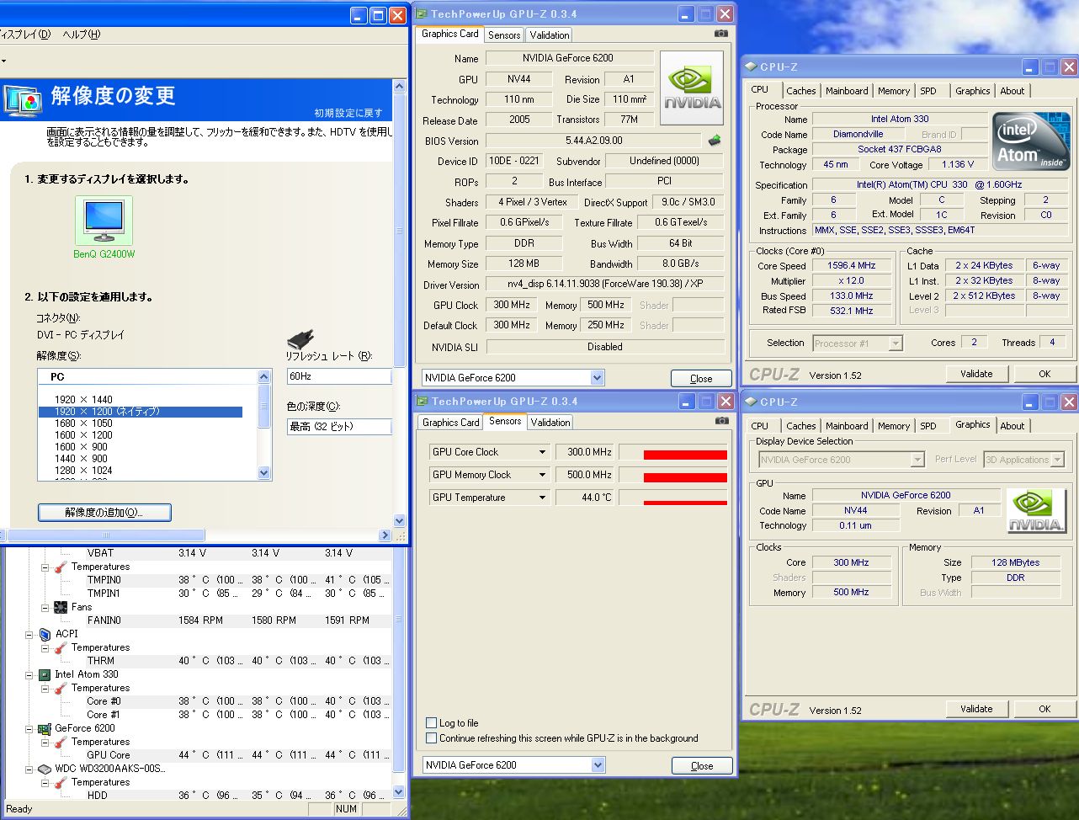Click the title bar icon of CPU-Z CPU tab window
The height and width of the screenshot is (820, 1079).
752,67
